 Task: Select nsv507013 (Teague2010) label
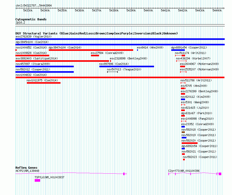124,69
